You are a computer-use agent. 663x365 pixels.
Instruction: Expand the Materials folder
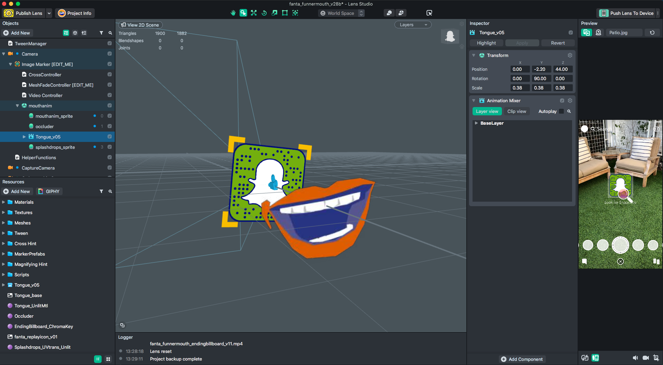click(x=3, y=202)
